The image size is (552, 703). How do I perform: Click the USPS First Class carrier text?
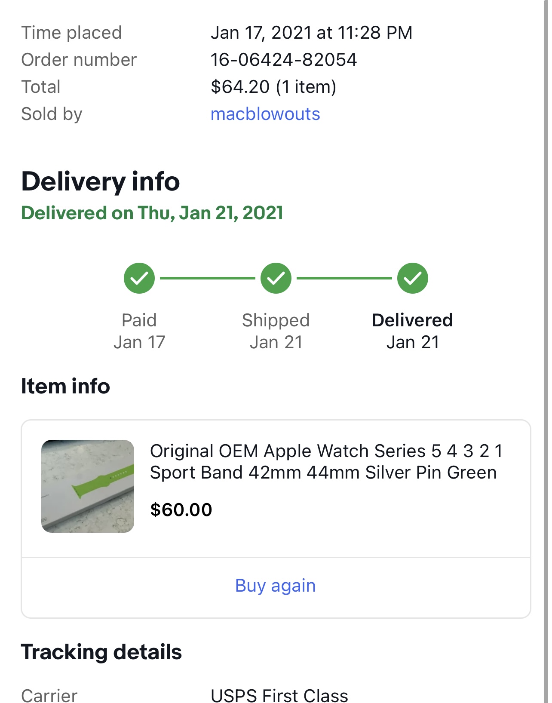point(279,695)
